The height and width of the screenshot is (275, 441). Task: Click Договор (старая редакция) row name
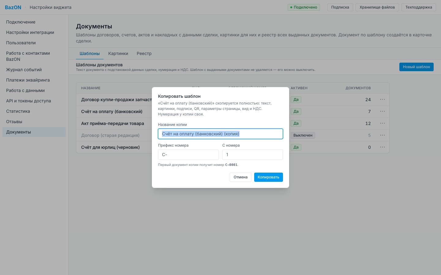pyautogui.click(x=110, y=135)
